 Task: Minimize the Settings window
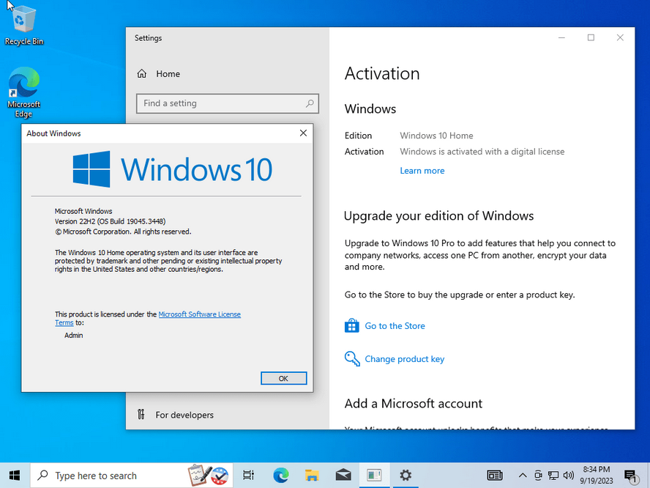pyautogui.click(x=561, y=38)
